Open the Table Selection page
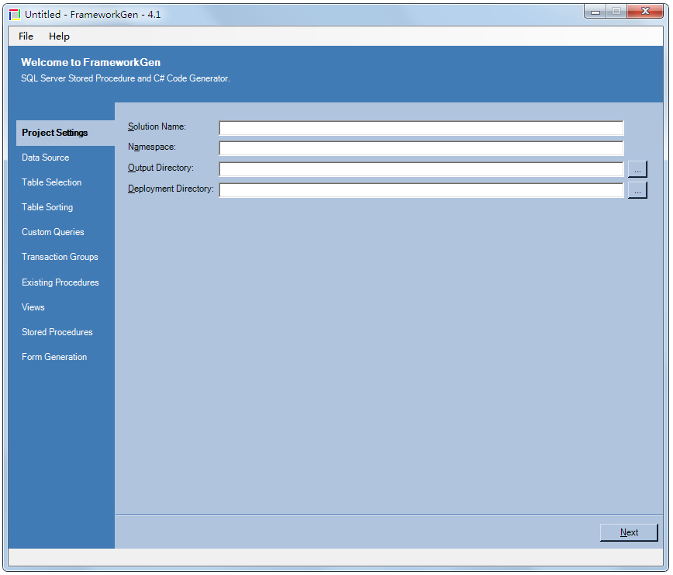 pos(51,182)
